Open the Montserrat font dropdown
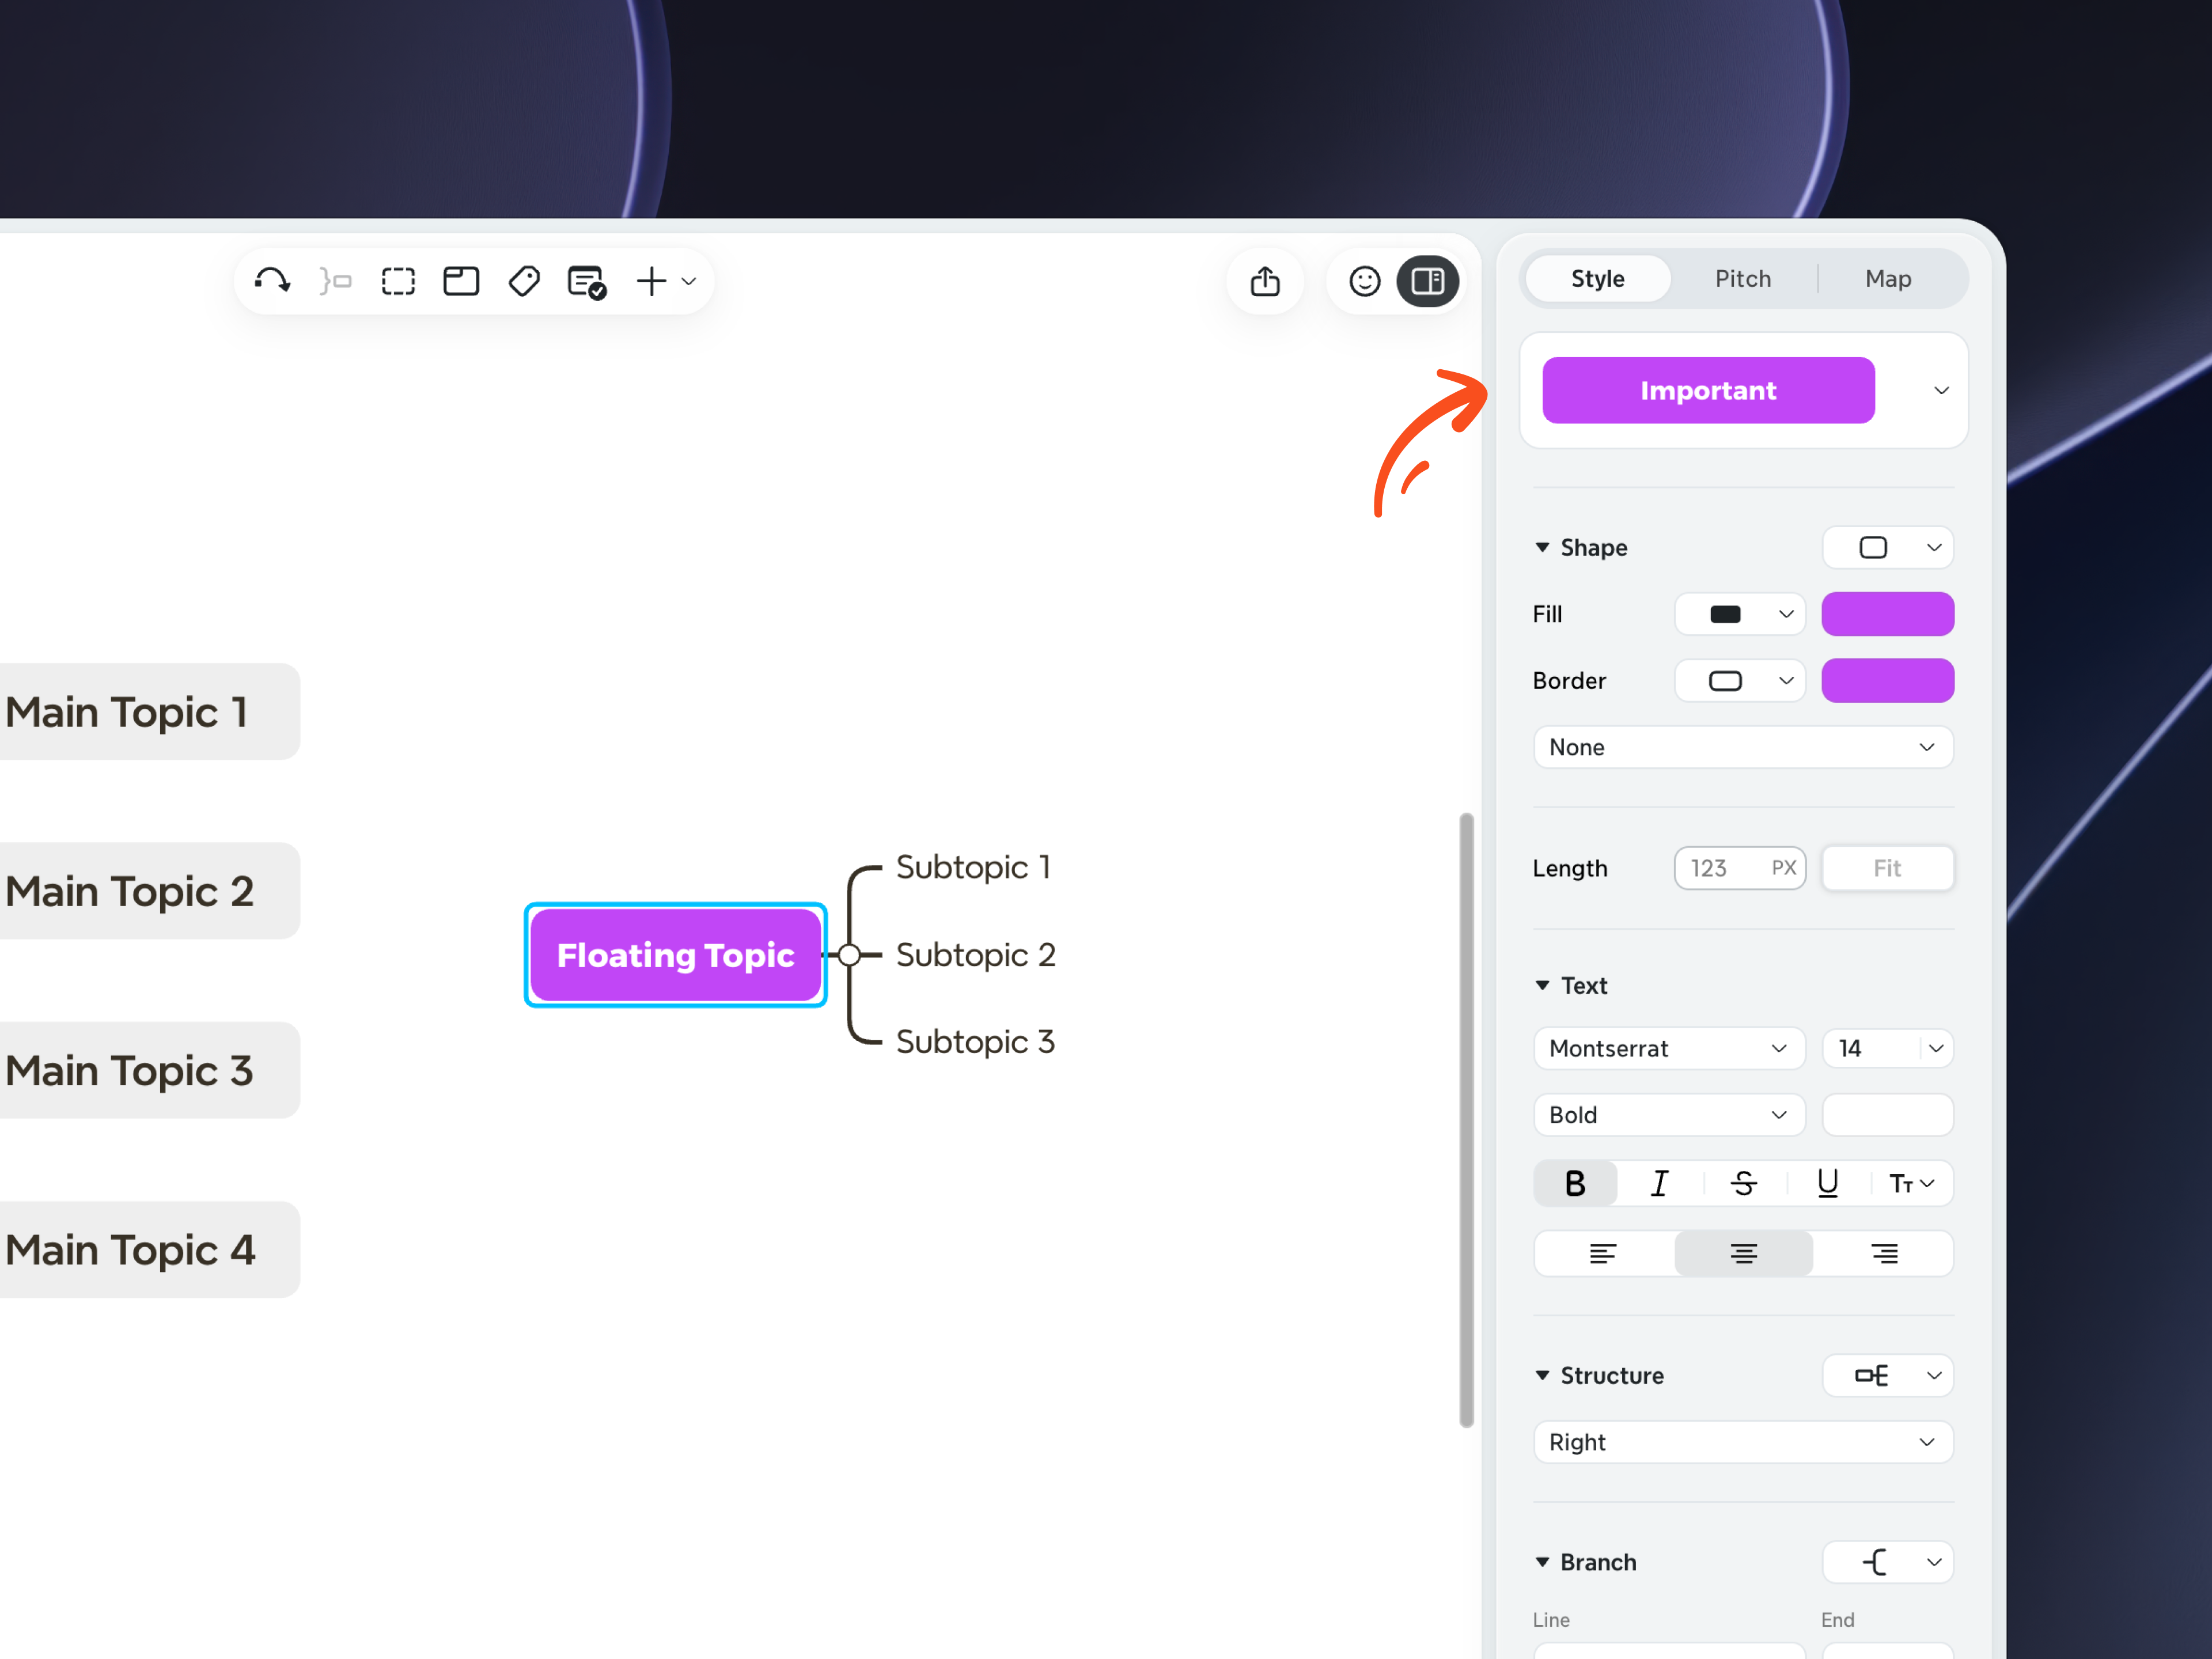 [x=1669, y=1048]
